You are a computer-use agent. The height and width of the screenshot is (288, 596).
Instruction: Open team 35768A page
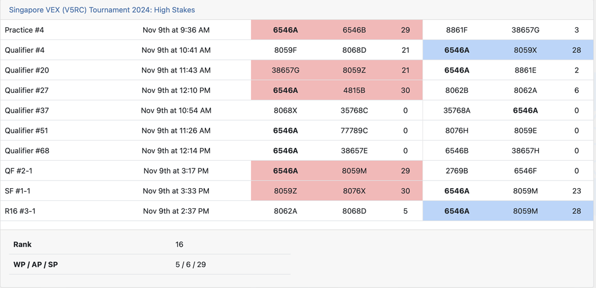[x=456, y=110]
